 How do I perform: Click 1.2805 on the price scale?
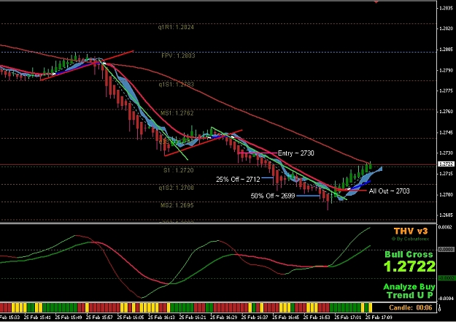pos(446,50)
